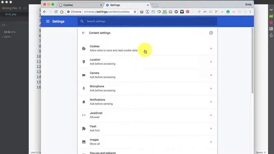
Task: Open 10-02.php under Working Files
Action: (x=10, y=14)
